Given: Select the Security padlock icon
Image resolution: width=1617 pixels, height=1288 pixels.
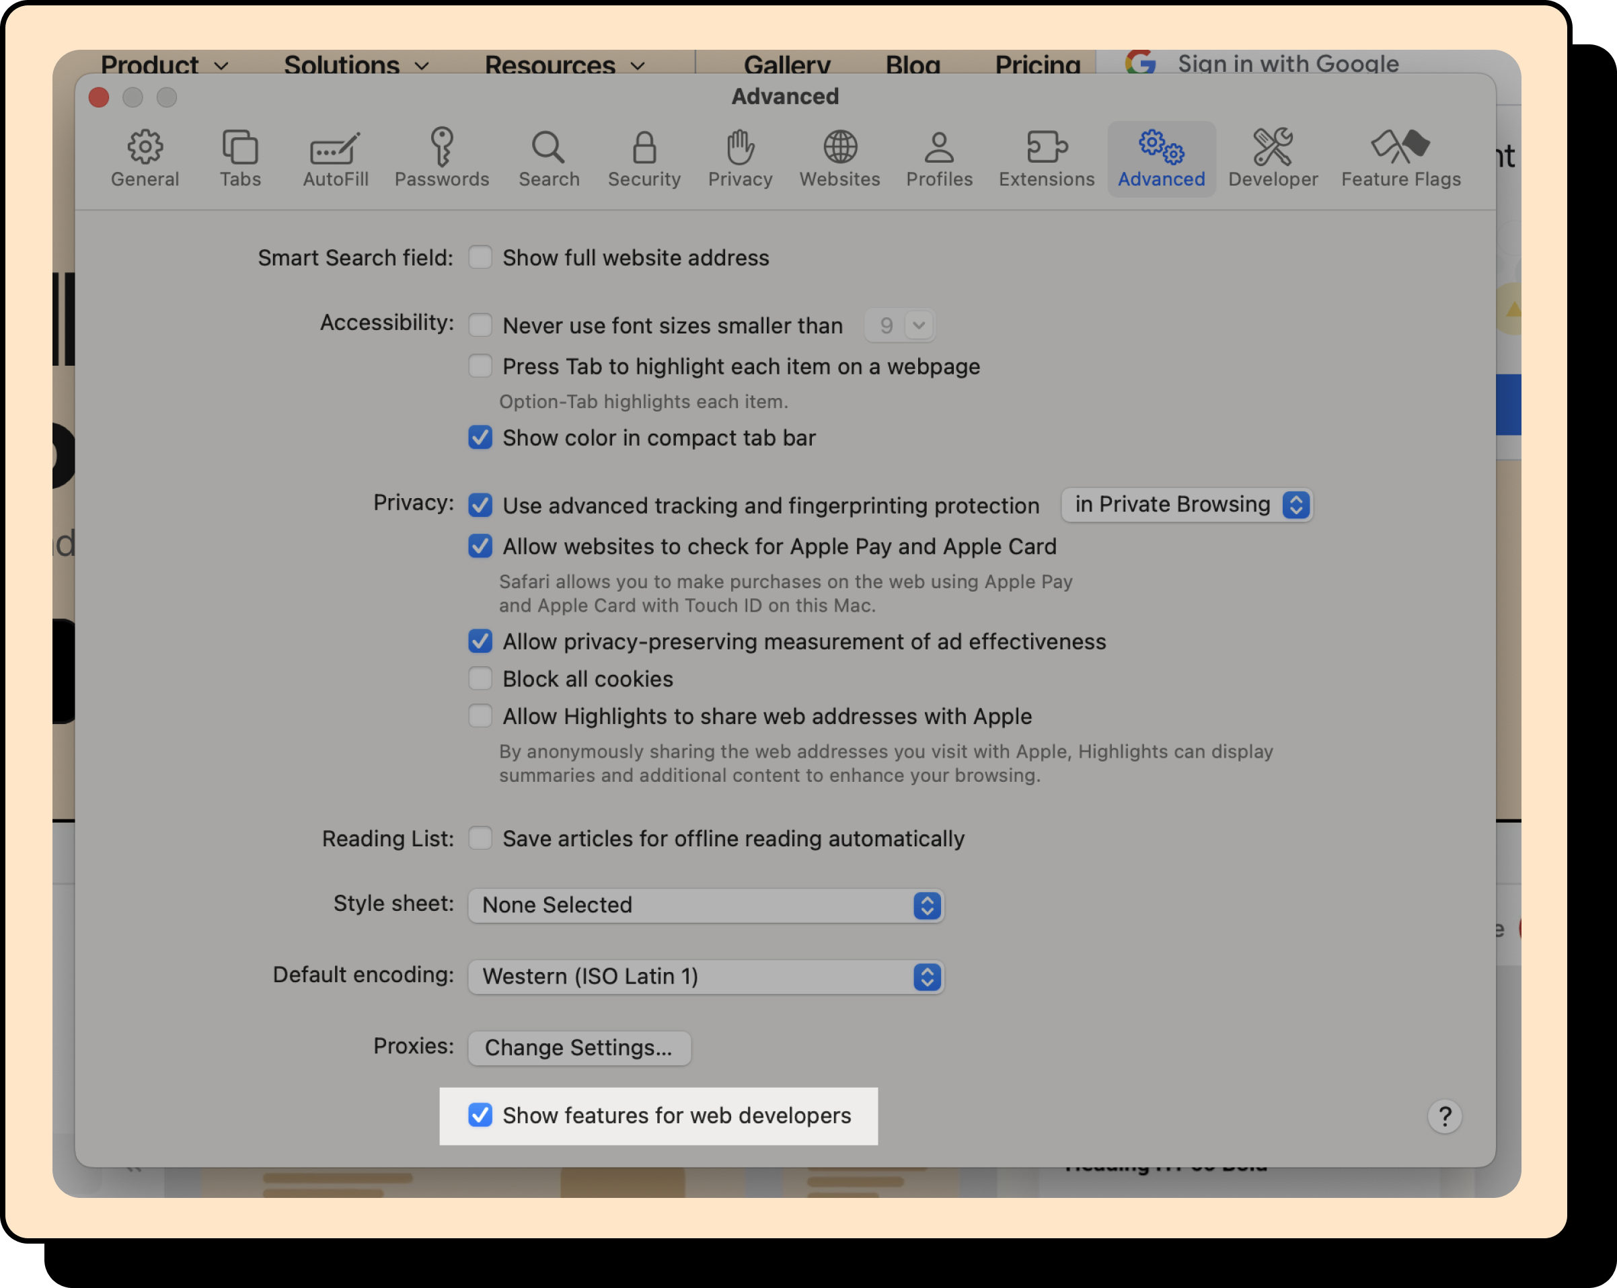Looking at the screenshot, I should point(644,147).
